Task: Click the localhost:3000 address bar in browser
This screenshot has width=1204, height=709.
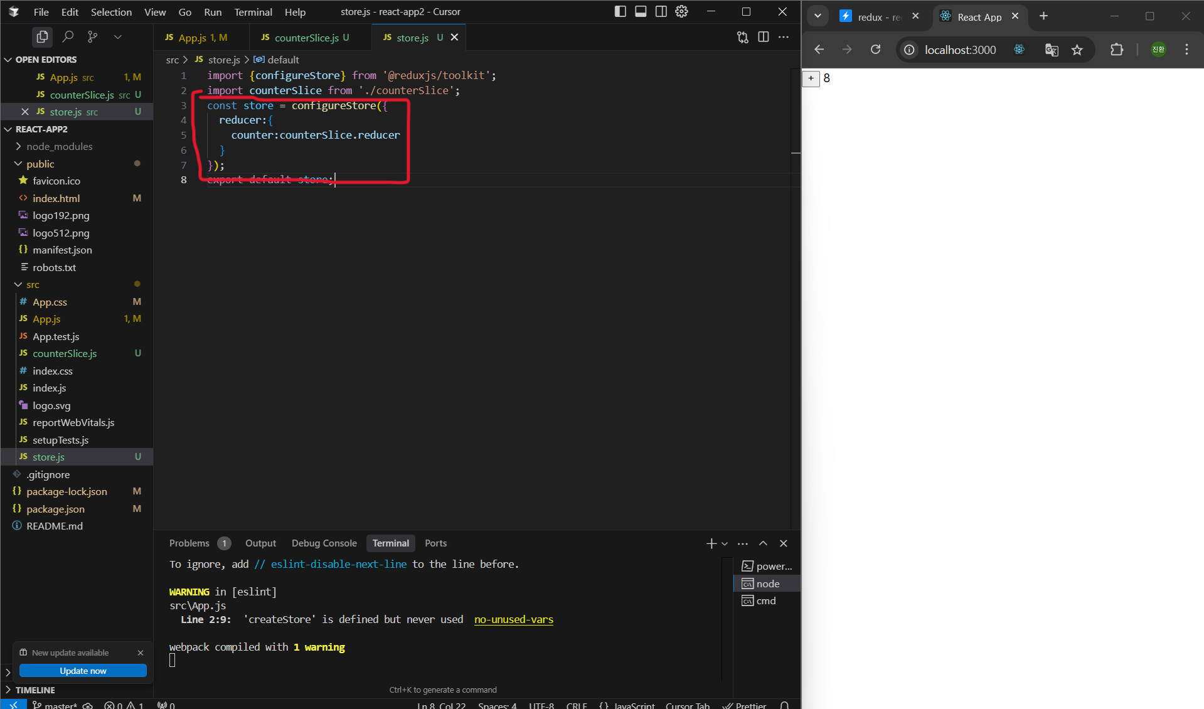Action: click(960, 50)
